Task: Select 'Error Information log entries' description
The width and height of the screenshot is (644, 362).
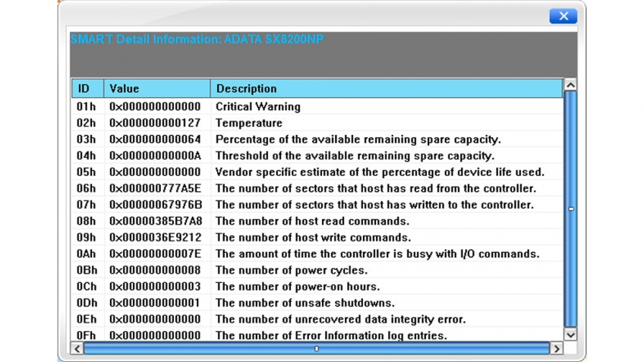Action: click(x=331, y=335)
